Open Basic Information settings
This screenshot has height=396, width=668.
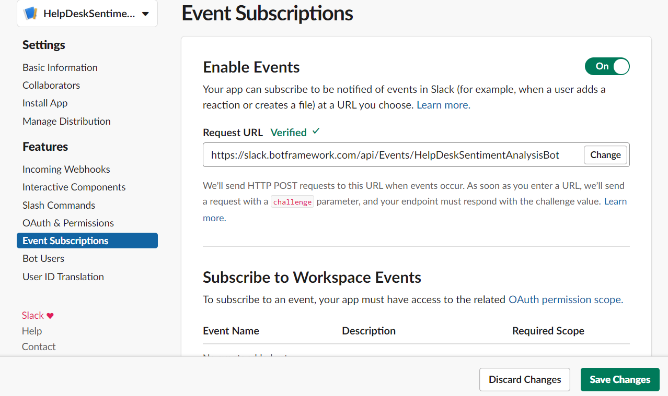click(60, 67)
